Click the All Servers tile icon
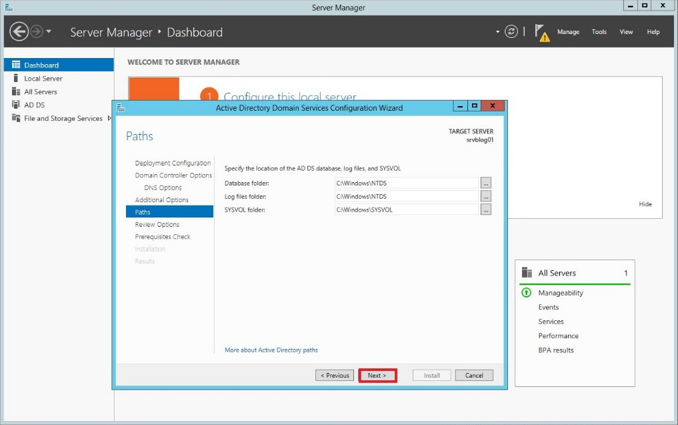678x425 pixels. (x=527, y=273)
